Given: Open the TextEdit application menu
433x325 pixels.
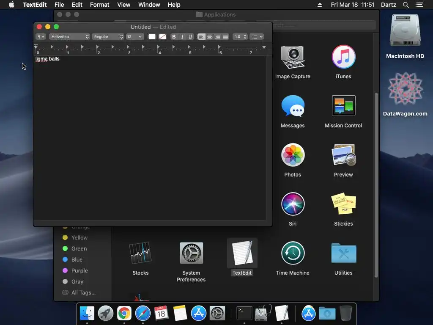Looking at the screenshot, I should [x=35, y=5].
